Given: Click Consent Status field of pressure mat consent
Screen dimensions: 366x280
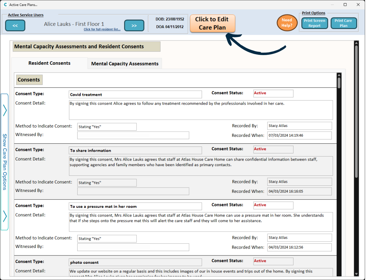Looking at the screenshot, I should click(x=273, y=205).
